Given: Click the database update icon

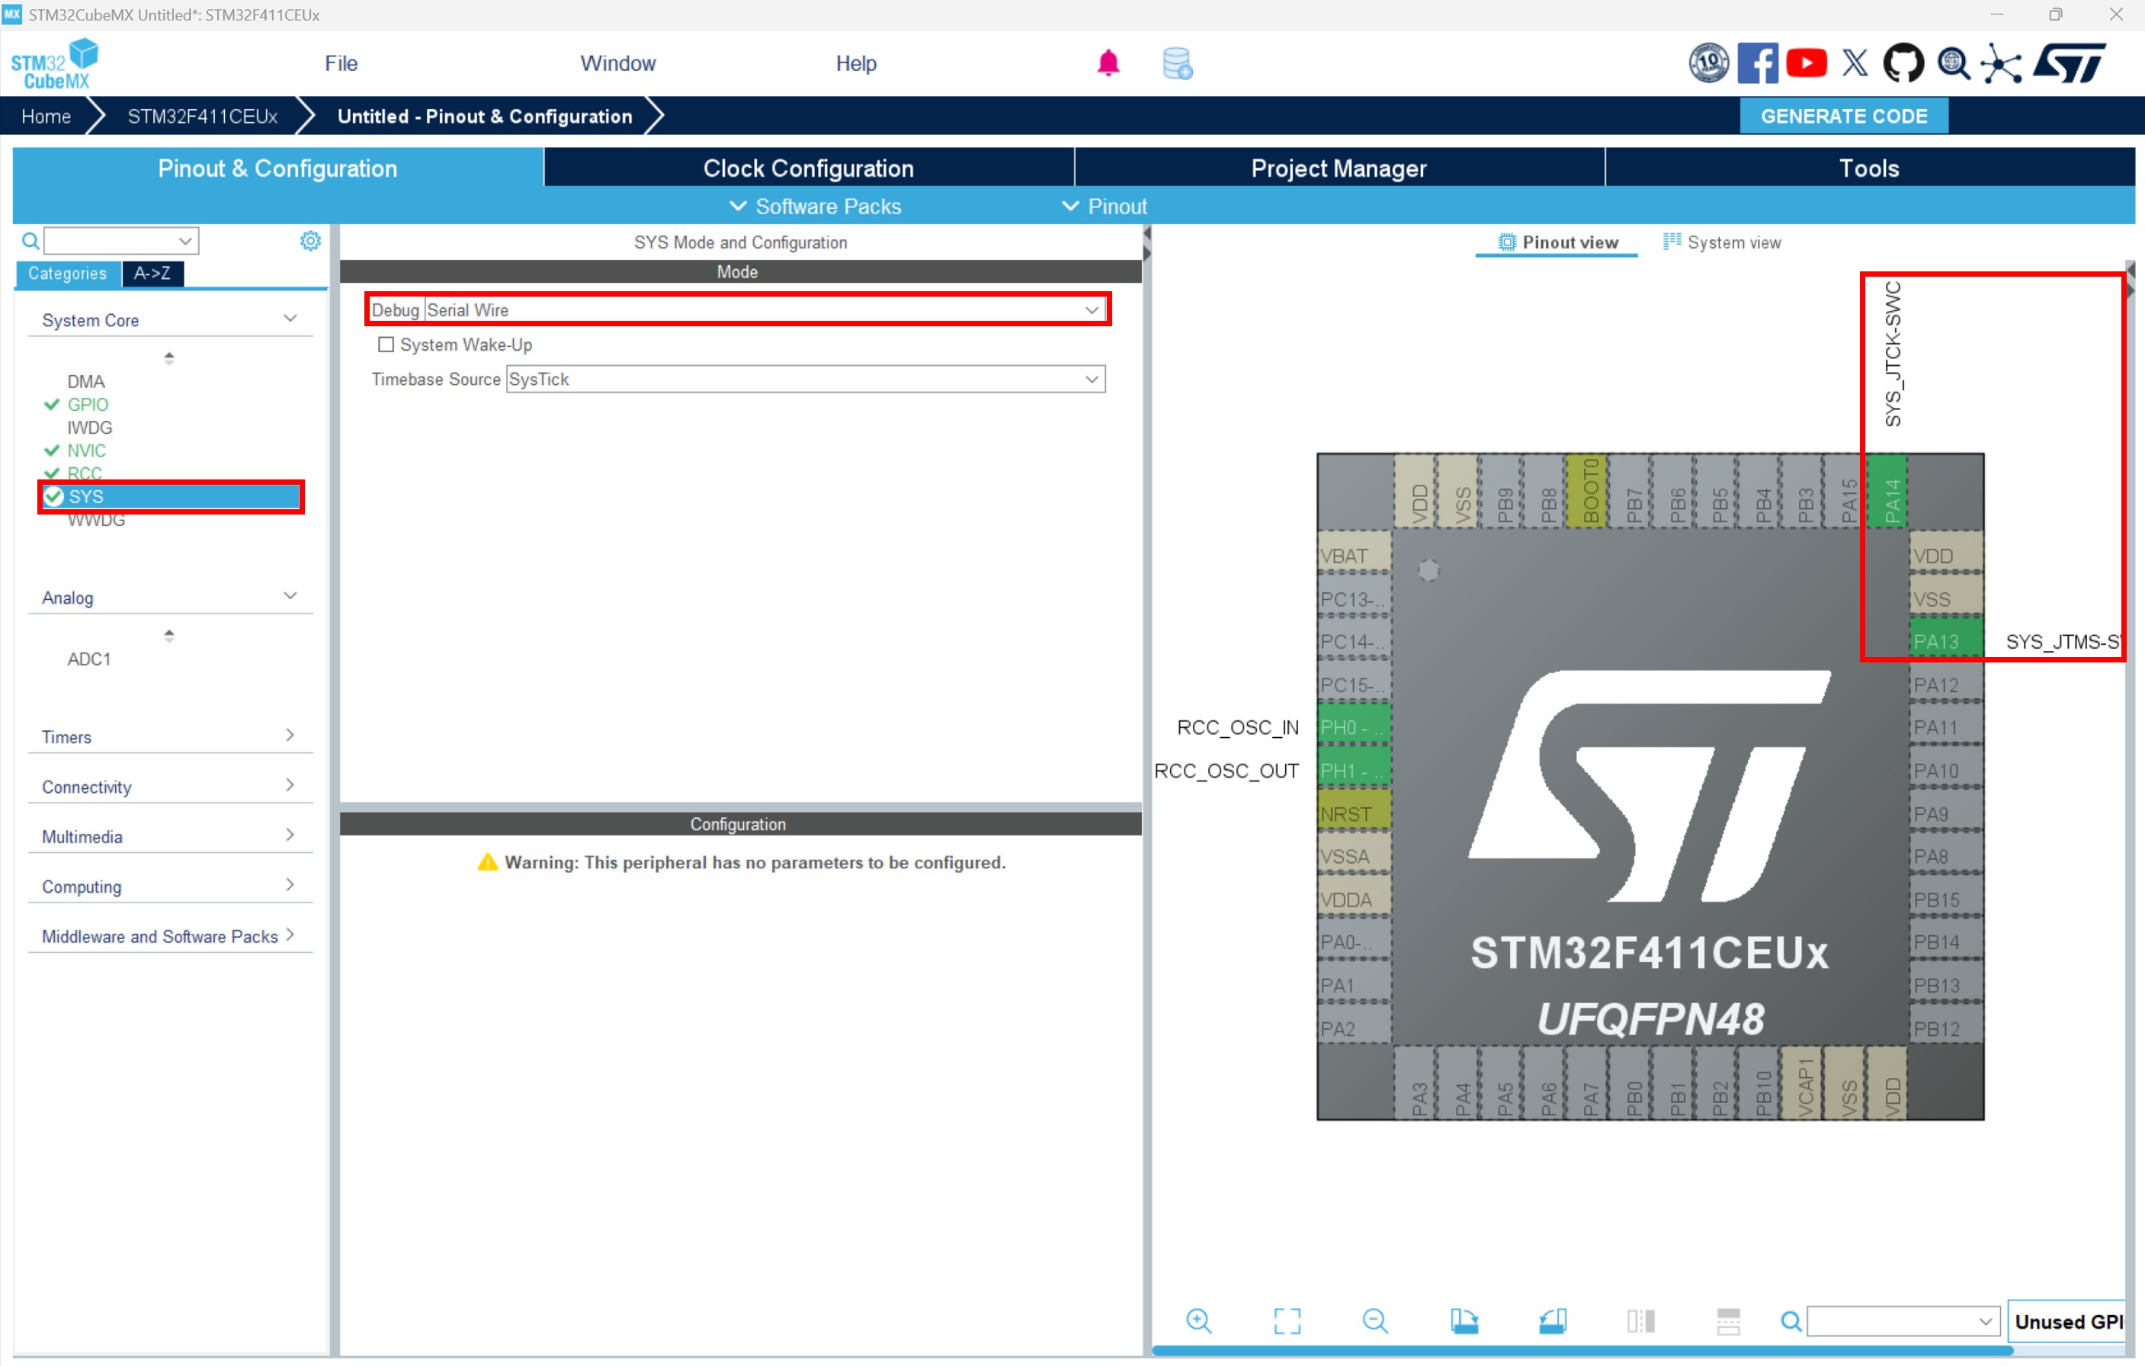Looking at the screenshot, I should pos(1177,63).
